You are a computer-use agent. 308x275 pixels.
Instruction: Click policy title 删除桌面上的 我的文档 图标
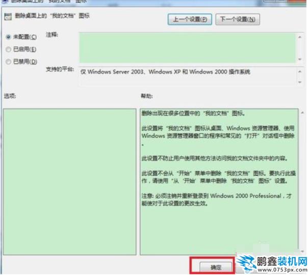pyautogui.click(x=52, y=16)
